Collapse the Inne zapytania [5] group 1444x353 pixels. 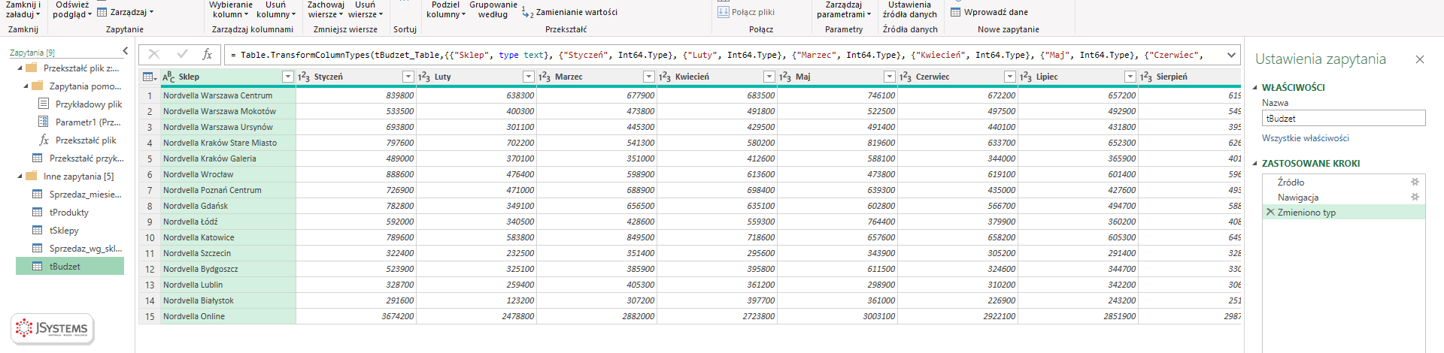click(20, 176)
